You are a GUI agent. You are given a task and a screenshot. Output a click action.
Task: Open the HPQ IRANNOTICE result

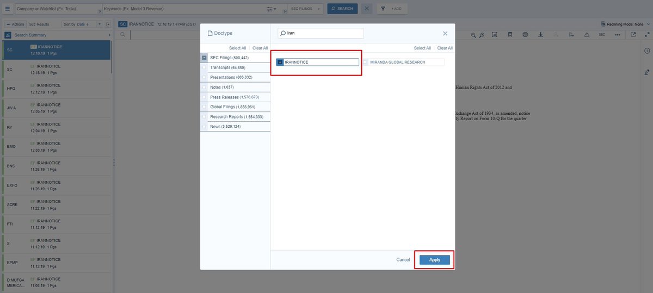click(x=57, y=89)
